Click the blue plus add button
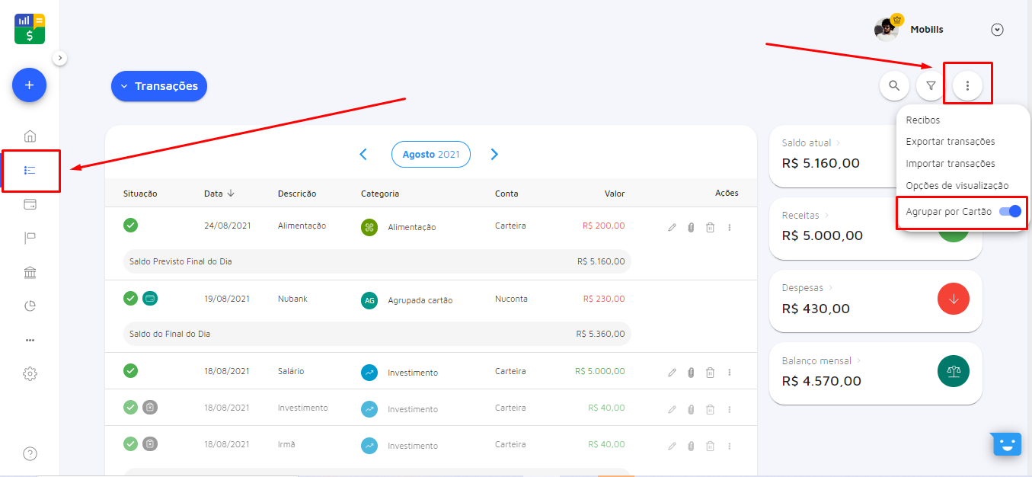This screenshot has width=1032, height=477. pos(29,85)
